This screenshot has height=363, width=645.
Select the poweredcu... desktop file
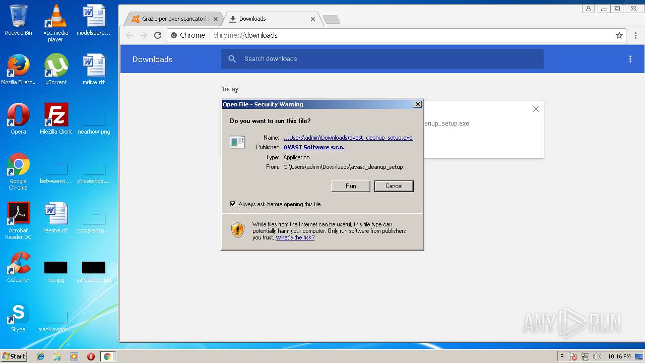(x=94, y=223)
